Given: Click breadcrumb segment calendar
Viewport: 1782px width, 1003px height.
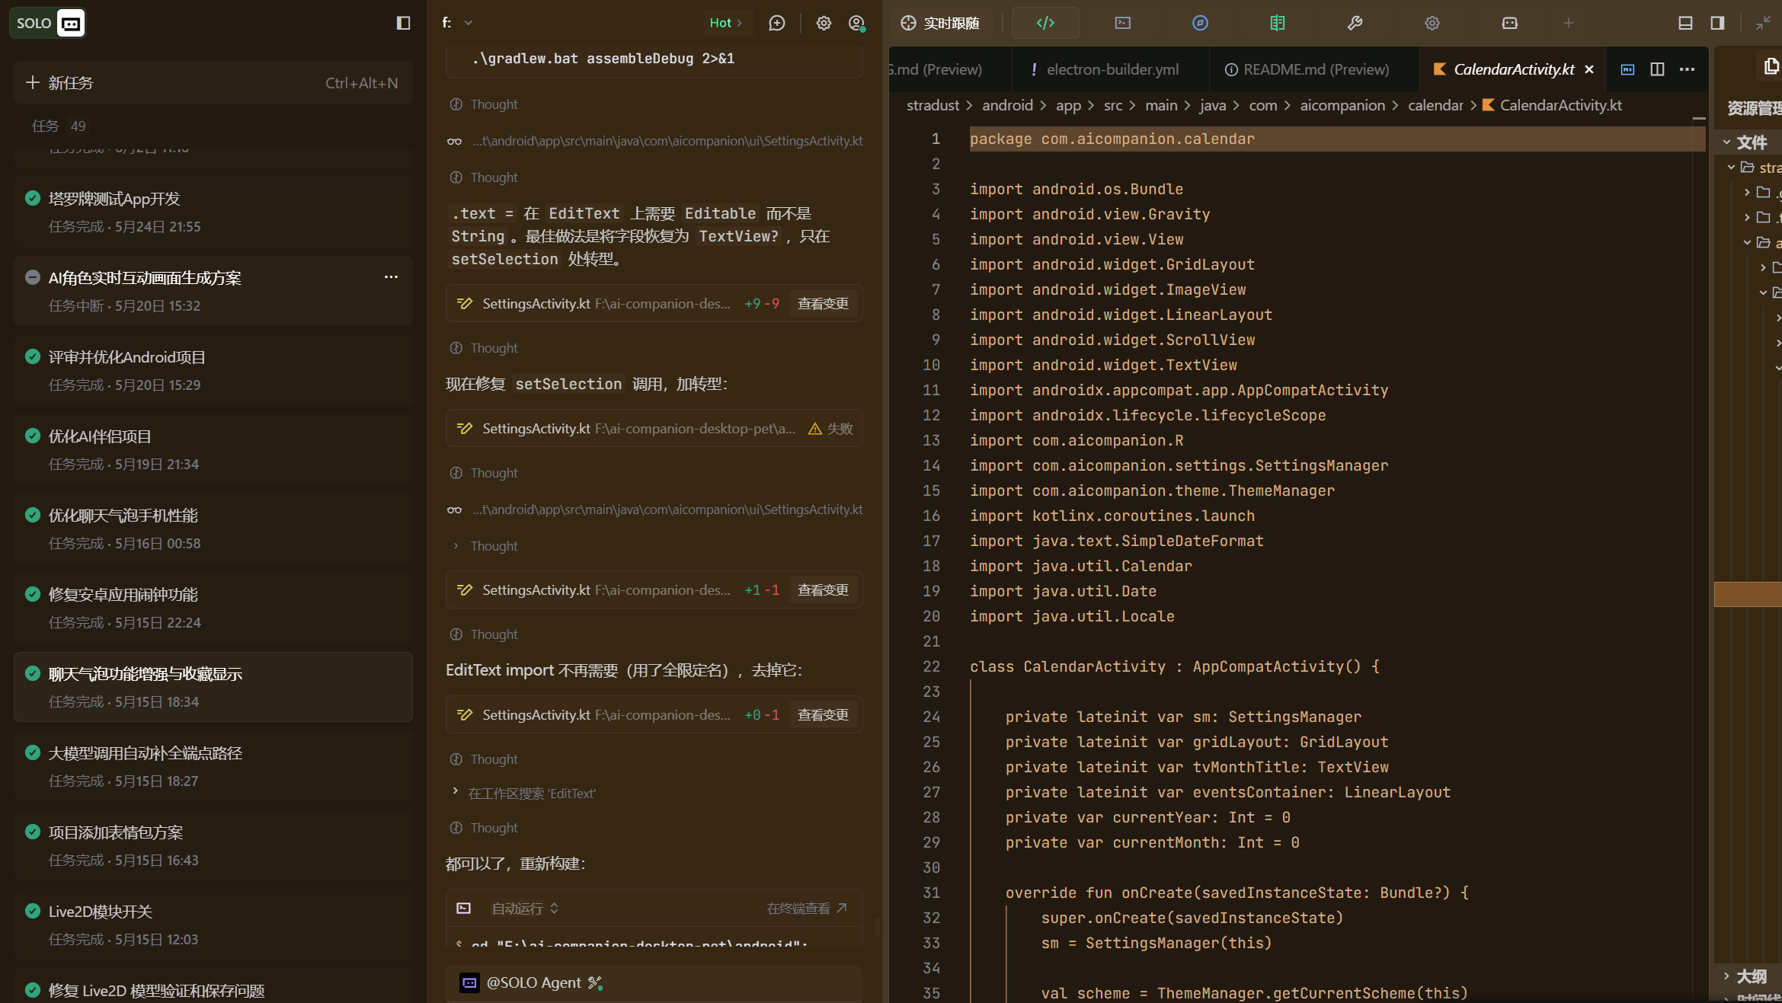Looking at the screenshot, I should coord(1435,105).
